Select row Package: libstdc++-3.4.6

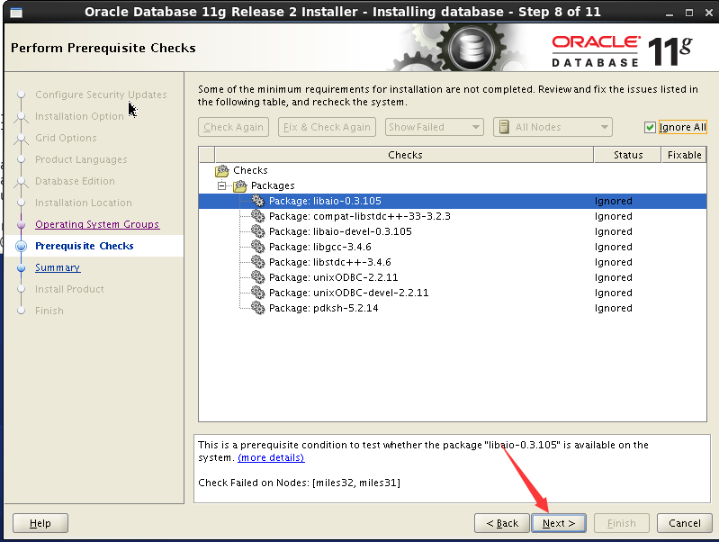(x=453, y=262)
